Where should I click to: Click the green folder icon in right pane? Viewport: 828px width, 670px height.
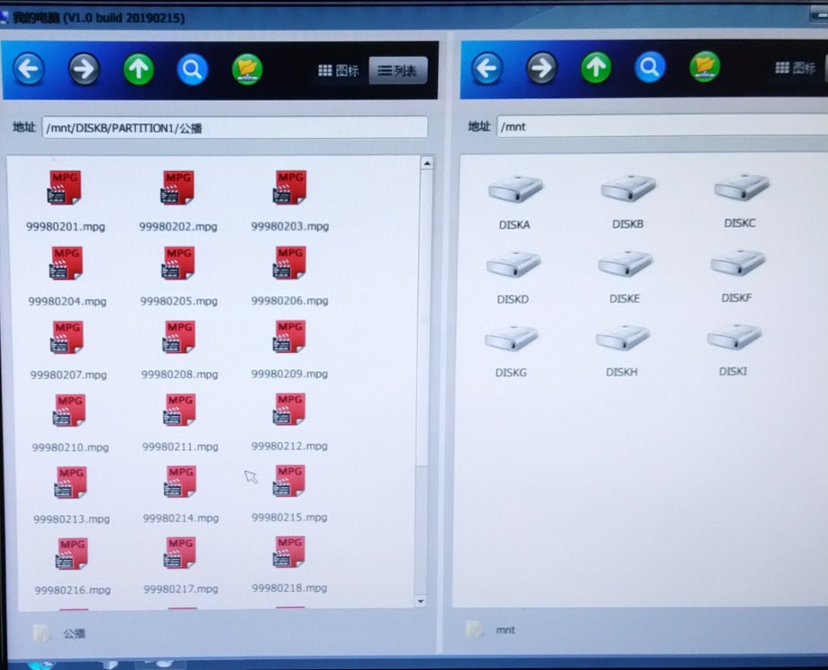705,68
